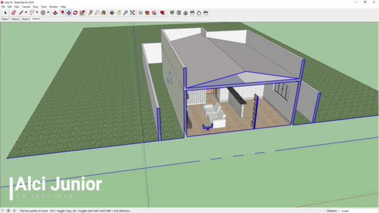The height and width of the screenshot is (213, 379).
Task: Select the Offset tool
Action: (x=62, y=13)
